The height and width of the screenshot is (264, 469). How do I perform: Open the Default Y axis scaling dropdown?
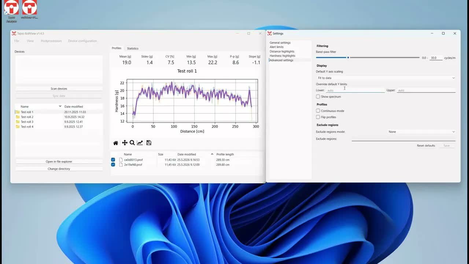386,78
